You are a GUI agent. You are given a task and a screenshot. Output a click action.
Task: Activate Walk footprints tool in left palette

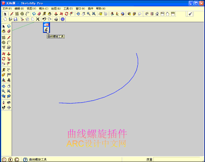(x=4, y=107)
